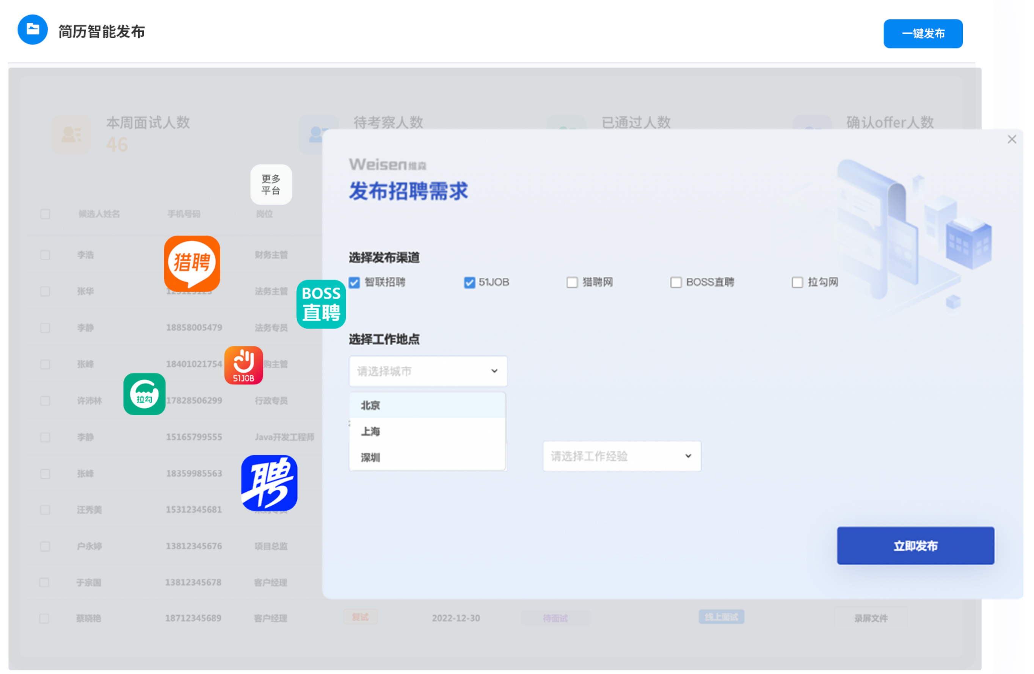Click the phone number 15312345681
Screen dimensions: 1034x674
[194, 510]
